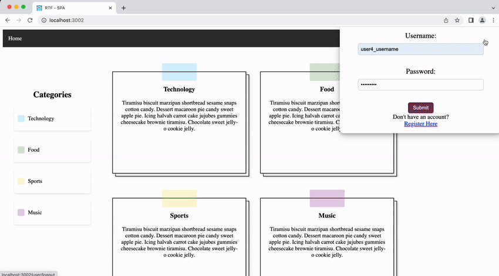Click the 'Don't have an account?' text
The width and height of the screenshot is (499, 276).
[x=420, y=117]
